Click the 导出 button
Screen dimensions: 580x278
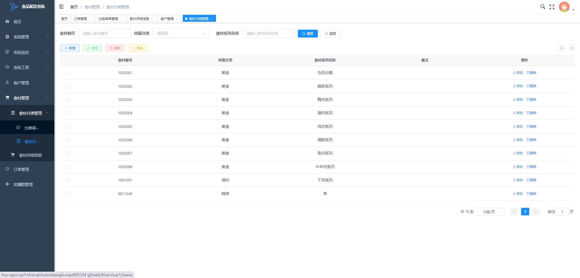tap(138, 48)
